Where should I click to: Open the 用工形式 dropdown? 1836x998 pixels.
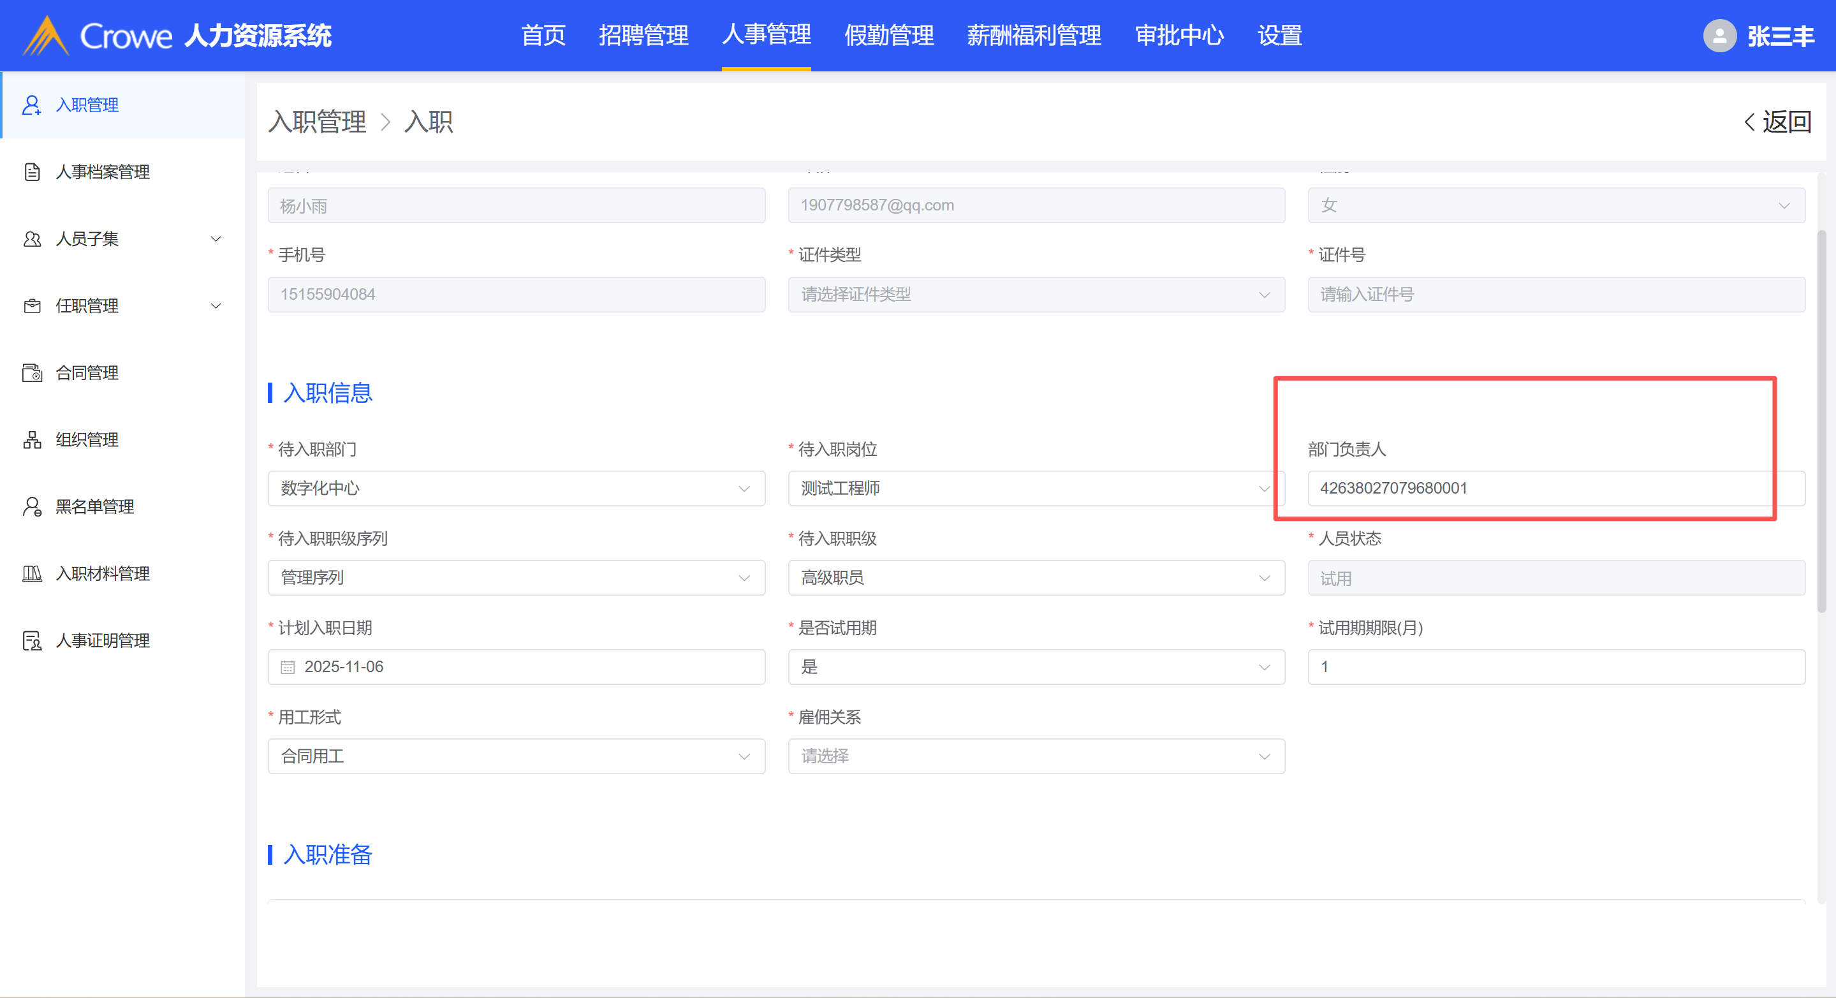pyautogui.click(x=516, y=756)
